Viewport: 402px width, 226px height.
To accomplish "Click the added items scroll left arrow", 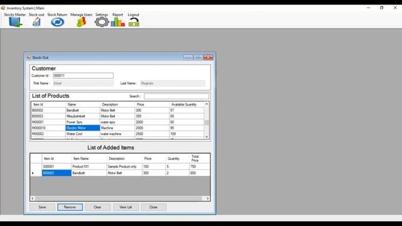I will tap(32, 198).
